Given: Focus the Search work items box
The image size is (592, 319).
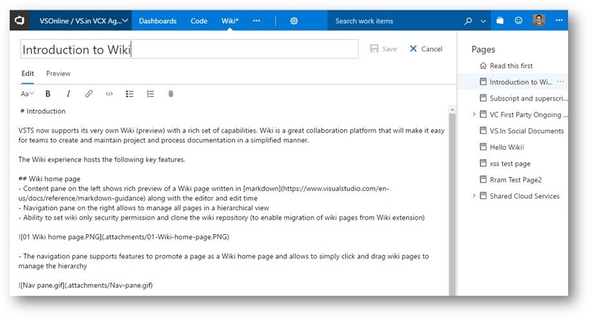Looking at the screenshot, I should click(393, 21).
